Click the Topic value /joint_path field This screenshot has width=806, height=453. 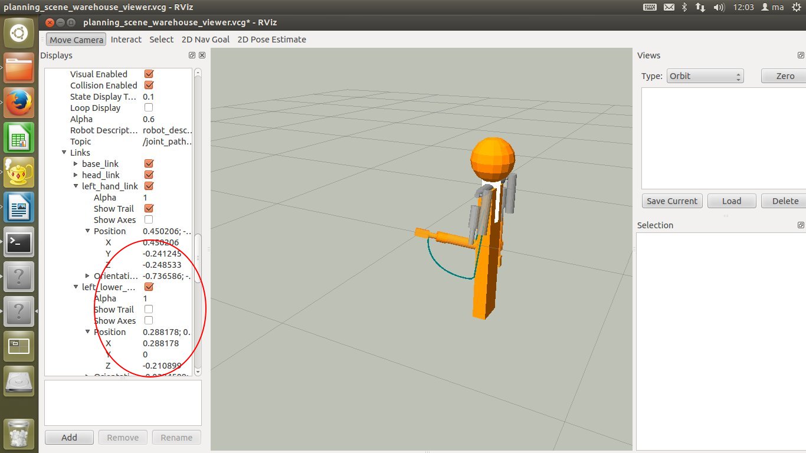click(167, 142)
